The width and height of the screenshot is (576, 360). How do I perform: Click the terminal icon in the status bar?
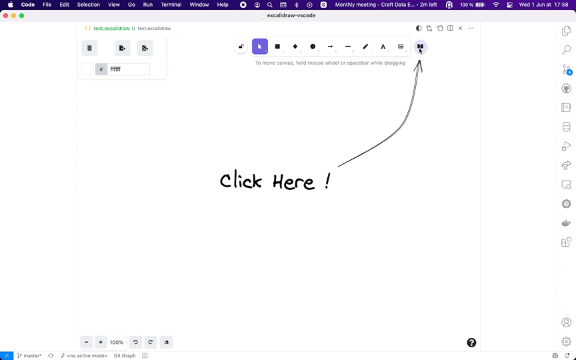click(145, 355)
